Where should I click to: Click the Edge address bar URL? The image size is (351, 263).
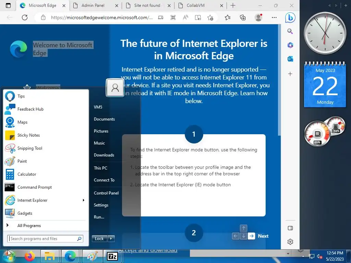pos(102,17)
